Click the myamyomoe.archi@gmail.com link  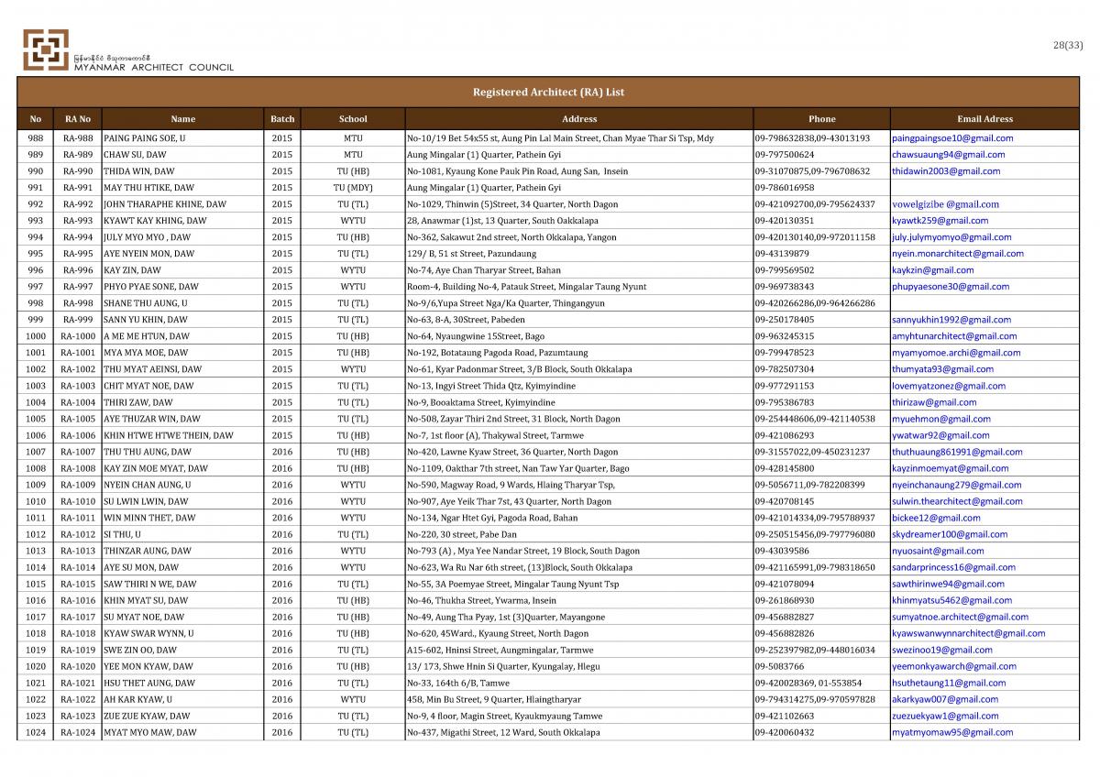956,353
